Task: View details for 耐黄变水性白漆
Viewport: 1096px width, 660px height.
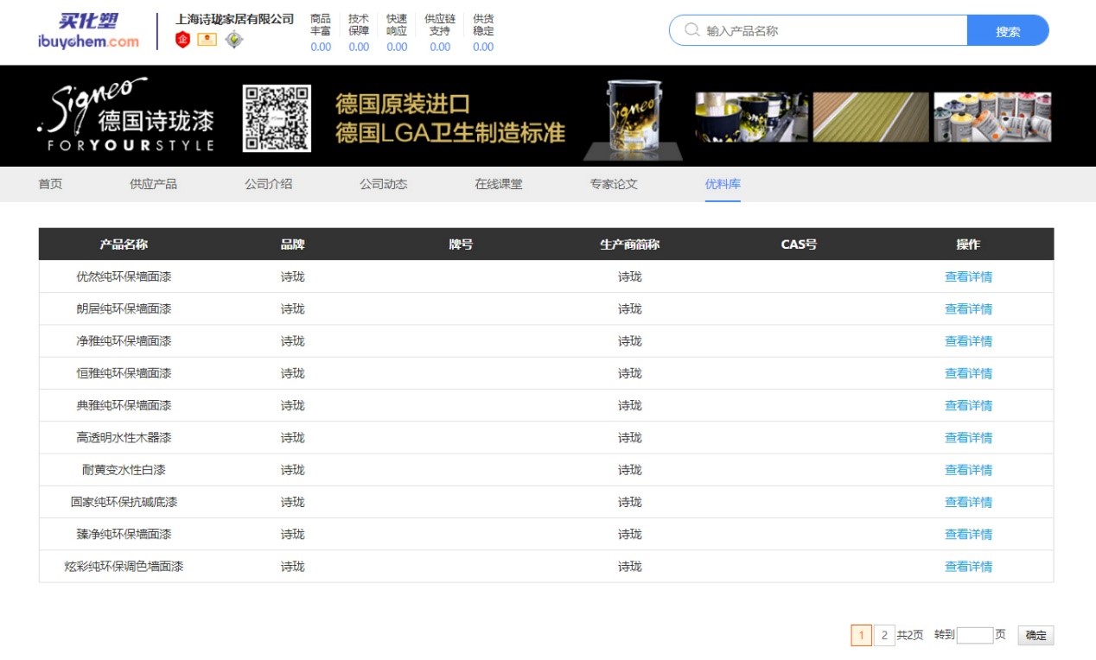Action: [x=968, y=470]
